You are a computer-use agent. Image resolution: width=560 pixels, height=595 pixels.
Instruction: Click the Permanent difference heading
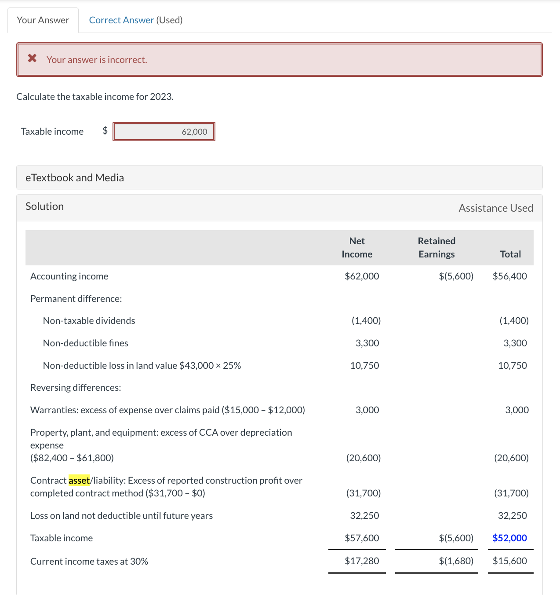pyautogui.click(x=75, y=298)
